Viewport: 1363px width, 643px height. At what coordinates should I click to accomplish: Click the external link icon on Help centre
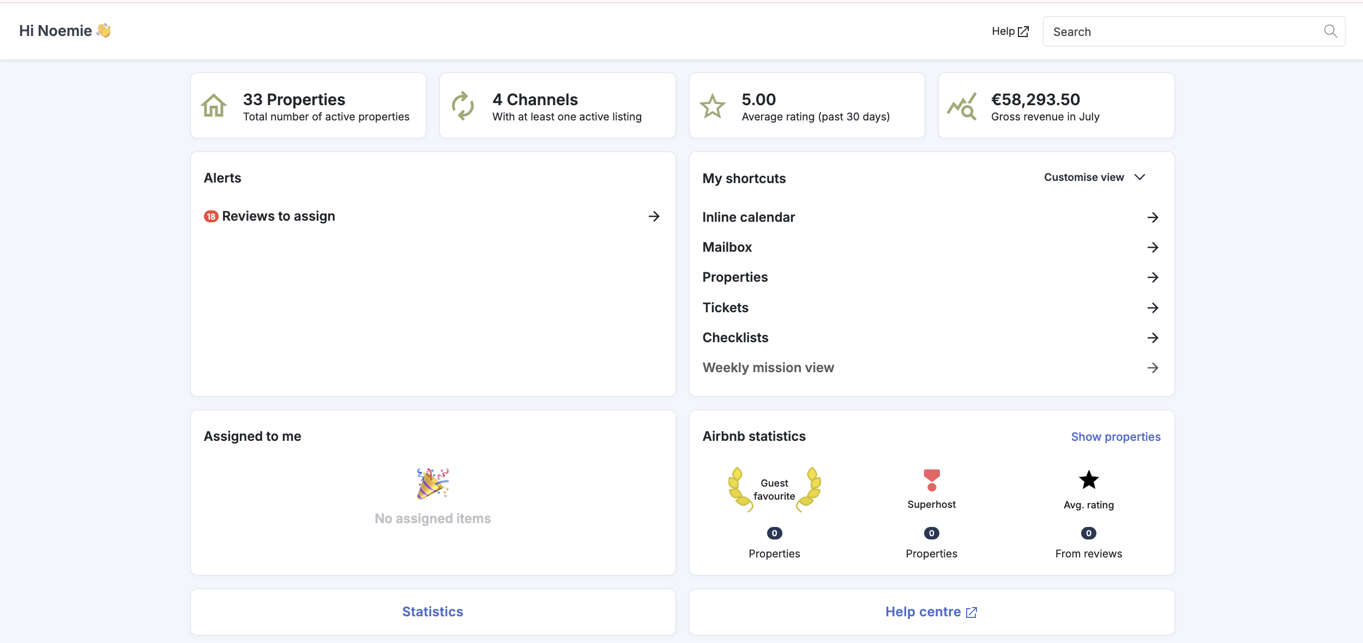972,612
